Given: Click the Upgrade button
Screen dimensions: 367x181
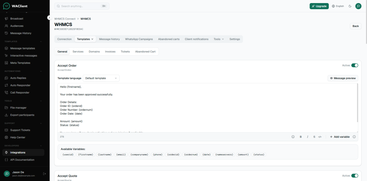Looking at the screenshot, I should click(319, 6).
